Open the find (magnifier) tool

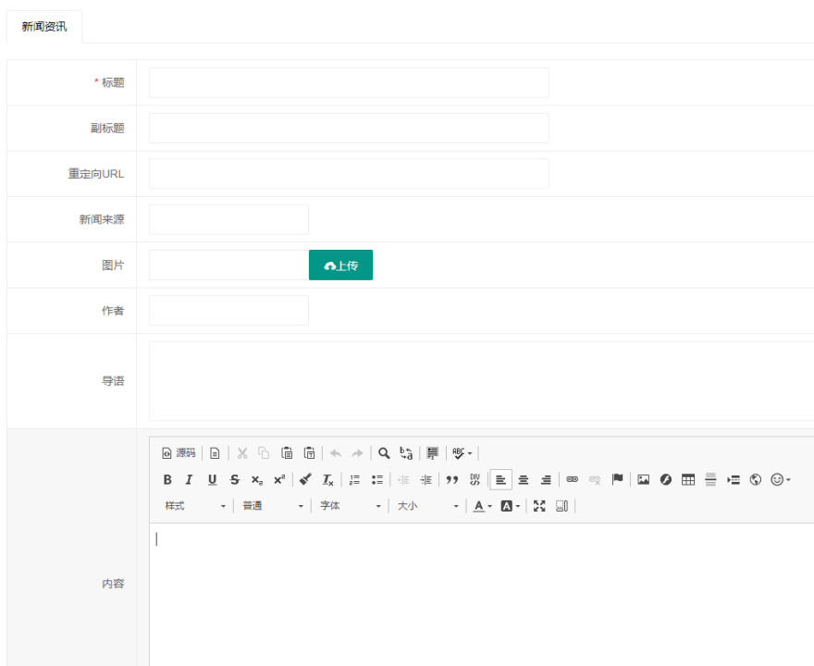384,453
